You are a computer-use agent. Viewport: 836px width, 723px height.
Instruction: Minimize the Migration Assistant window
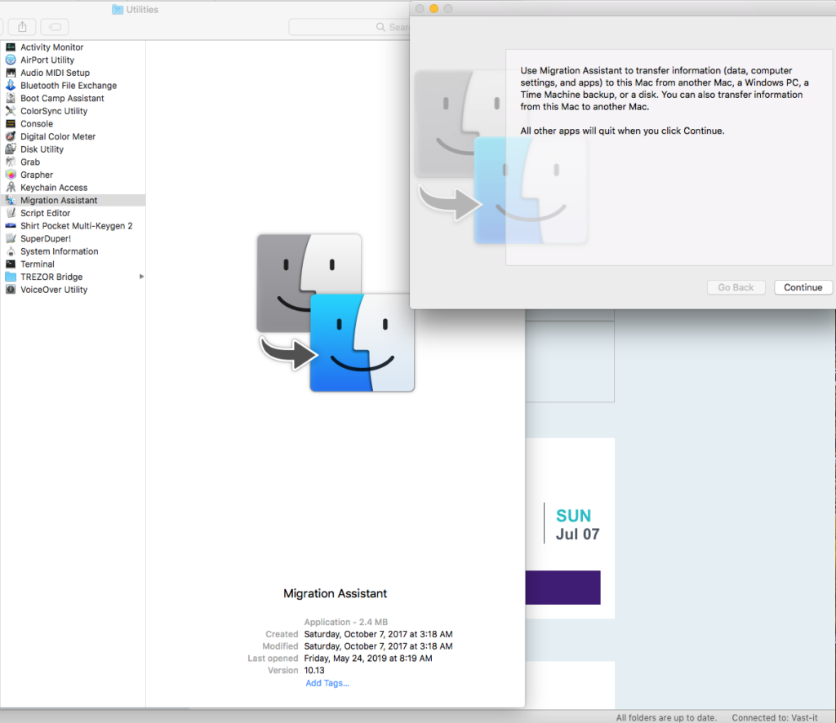(434, 9)
